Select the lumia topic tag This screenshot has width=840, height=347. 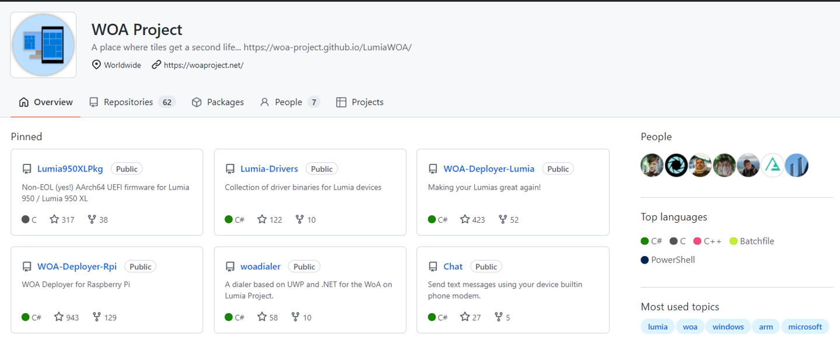point(657,327)
